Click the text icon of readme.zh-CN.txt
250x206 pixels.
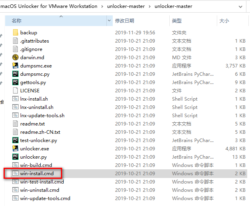click(x=15, y=132)
